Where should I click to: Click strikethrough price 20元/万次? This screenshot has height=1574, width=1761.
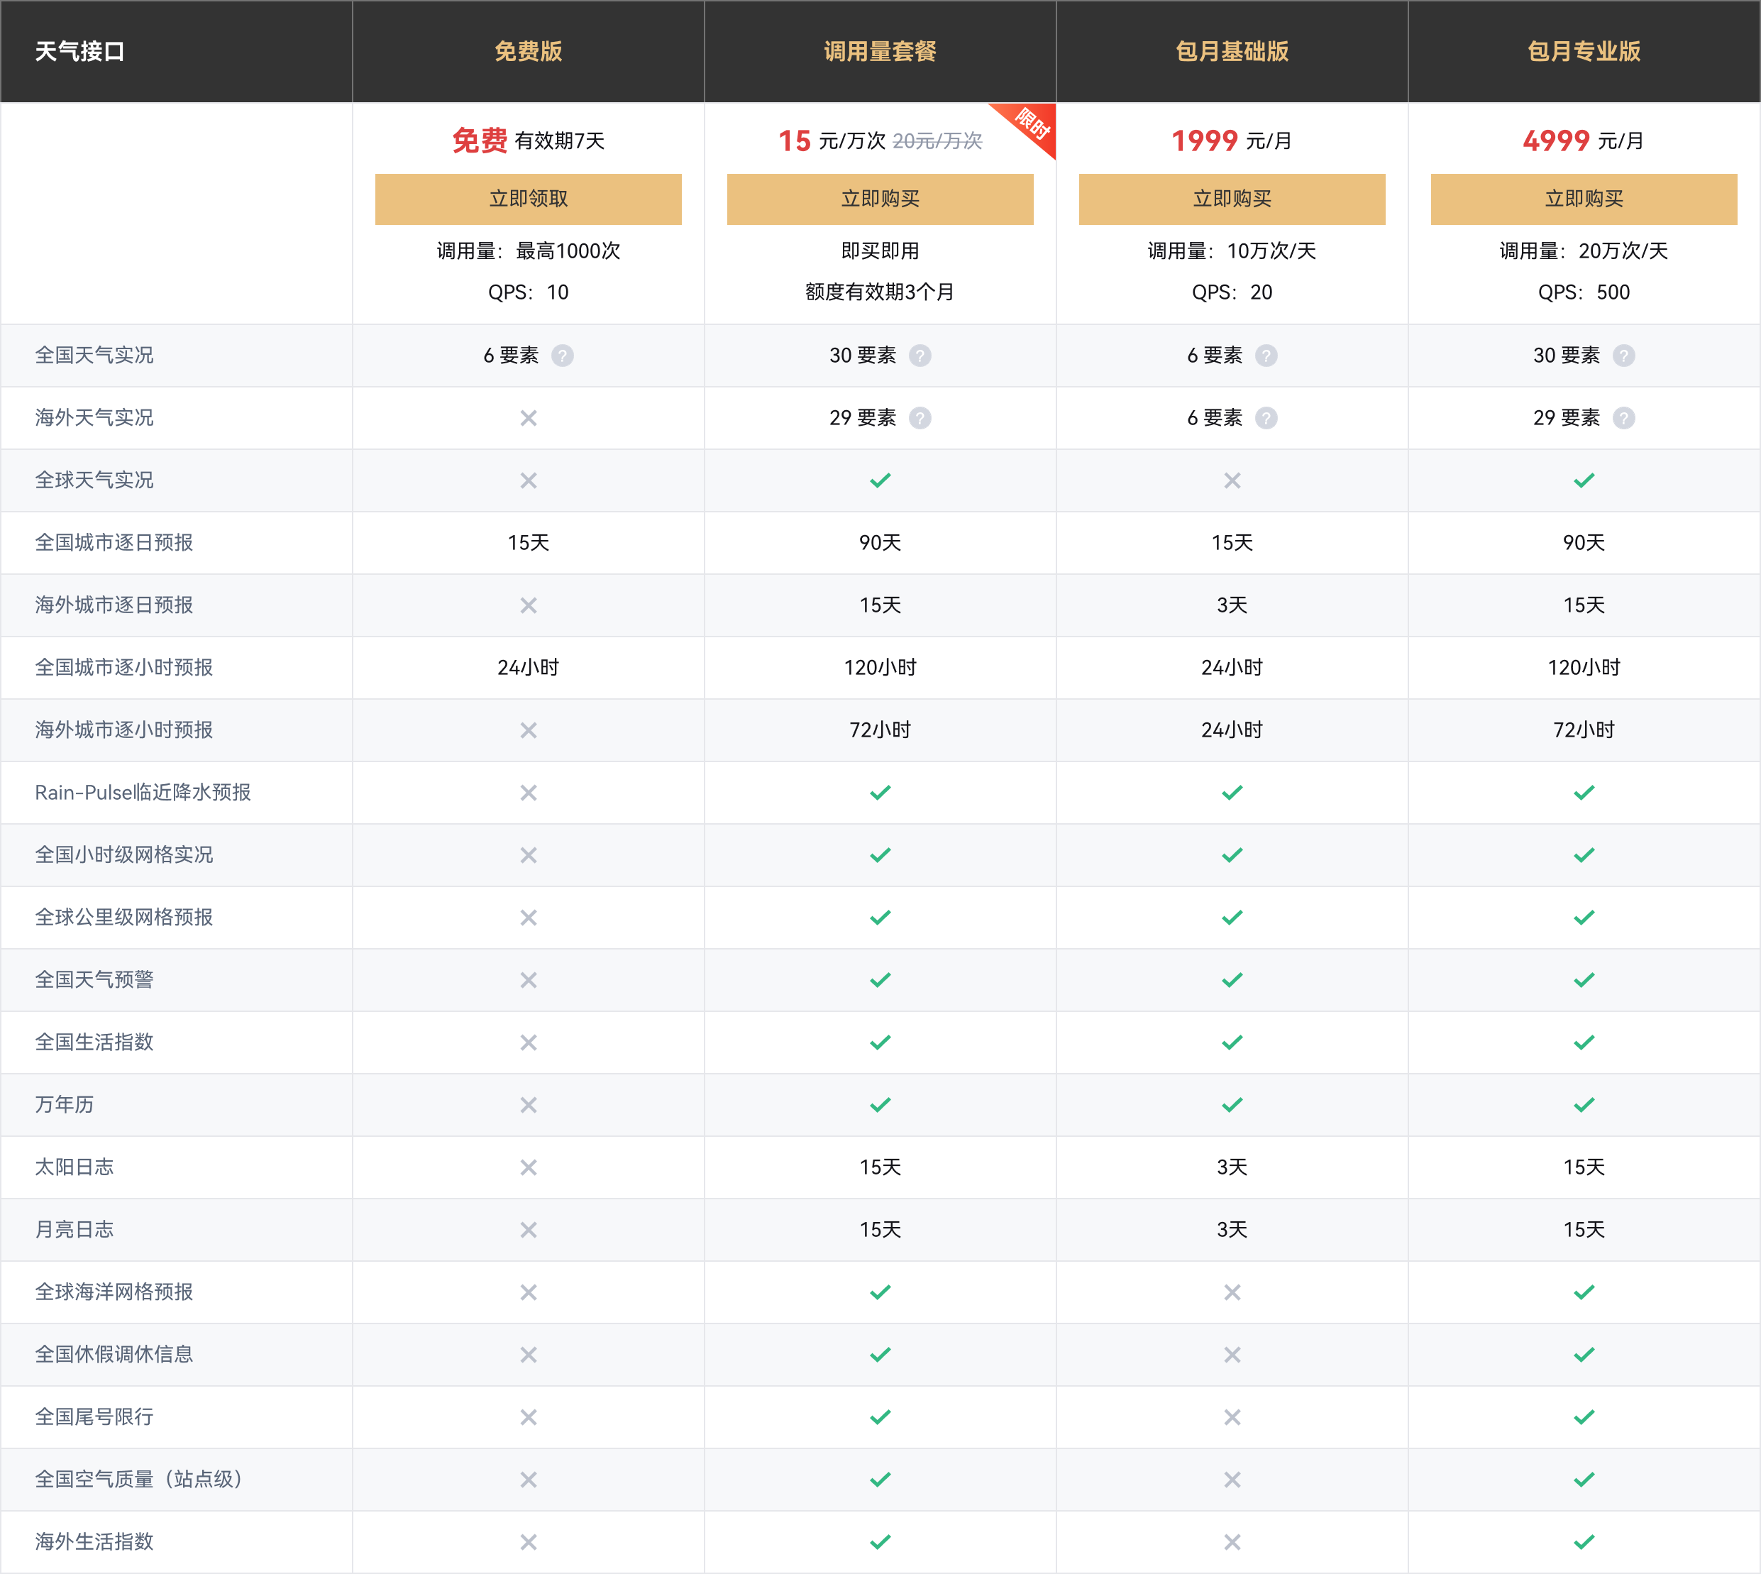937,141
